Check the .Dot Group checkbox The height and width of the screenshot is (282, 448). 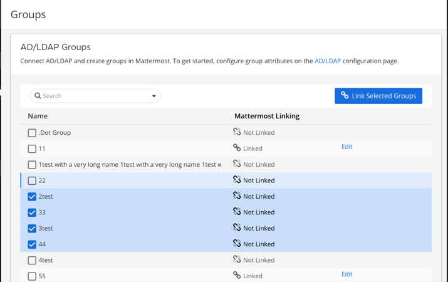pos(32,133)
